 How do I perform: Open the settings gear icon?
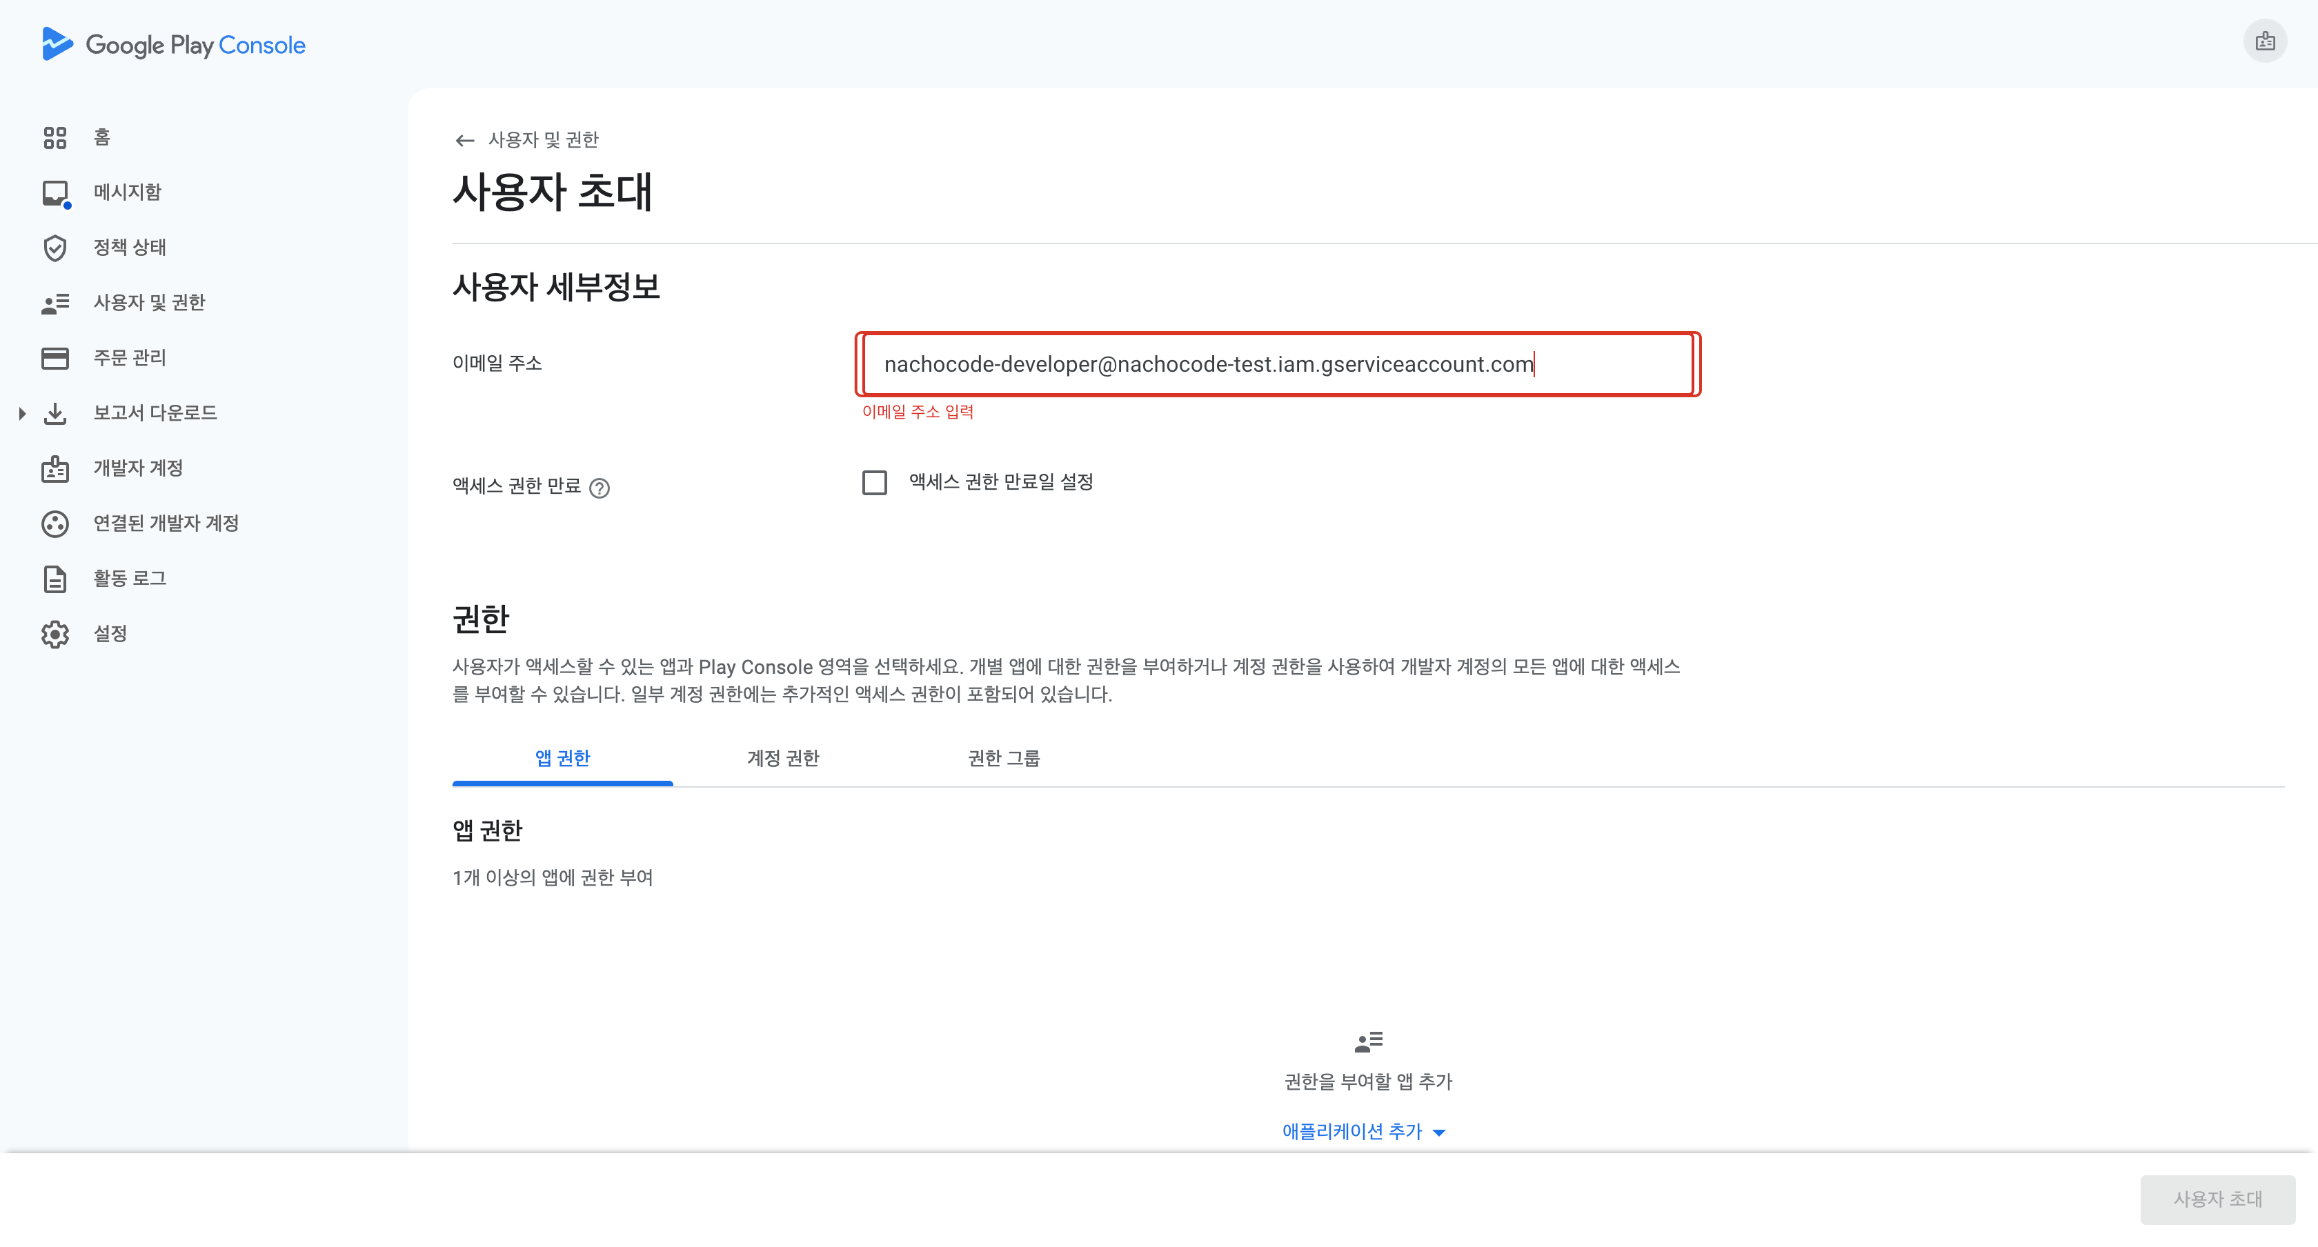click(x=55, y=635)
